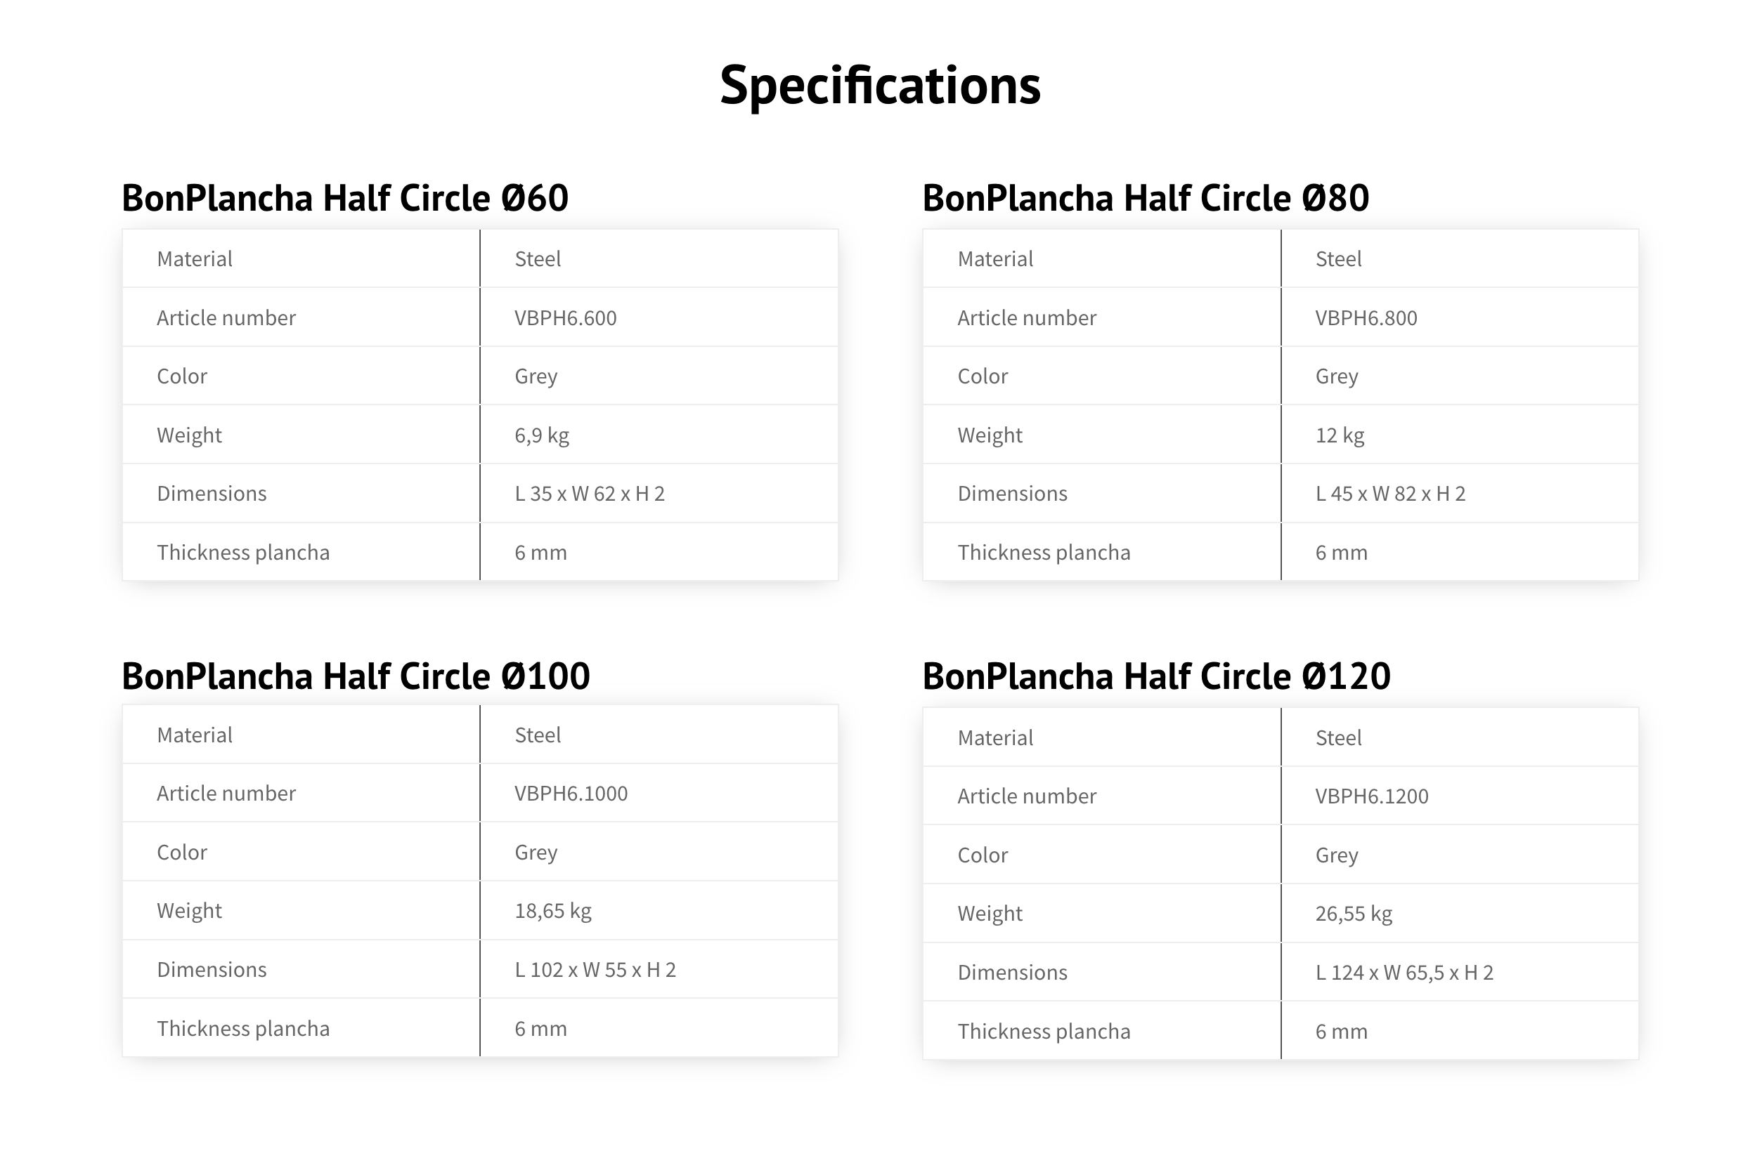1750x1163 pixels.
Task: Click Thickness plancha label in Ø120 table
Action: pos(1044,1032)
